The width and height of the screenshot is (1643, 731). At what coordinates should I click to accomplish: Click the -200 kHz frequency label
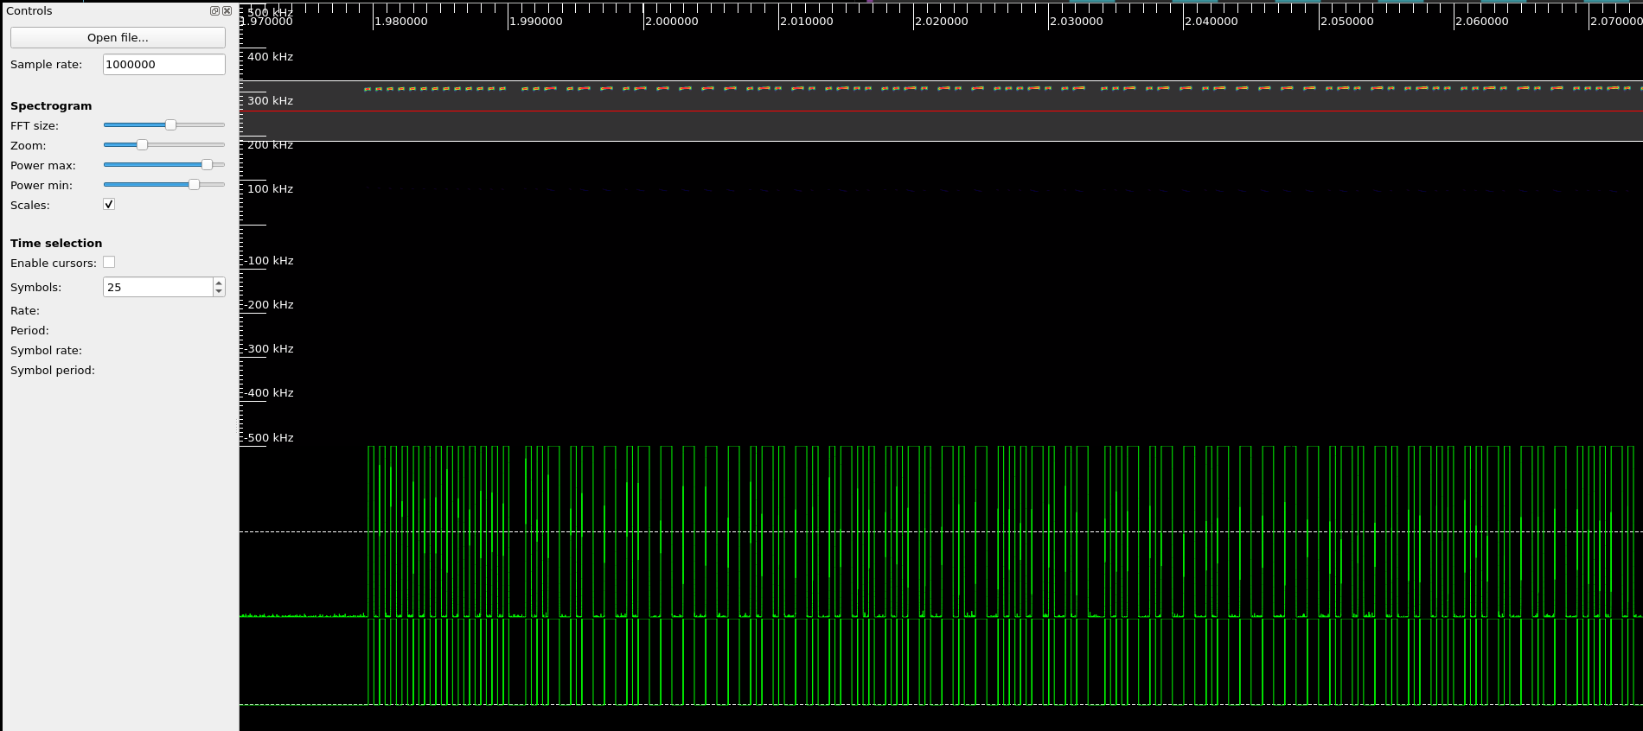pos(268,305)
